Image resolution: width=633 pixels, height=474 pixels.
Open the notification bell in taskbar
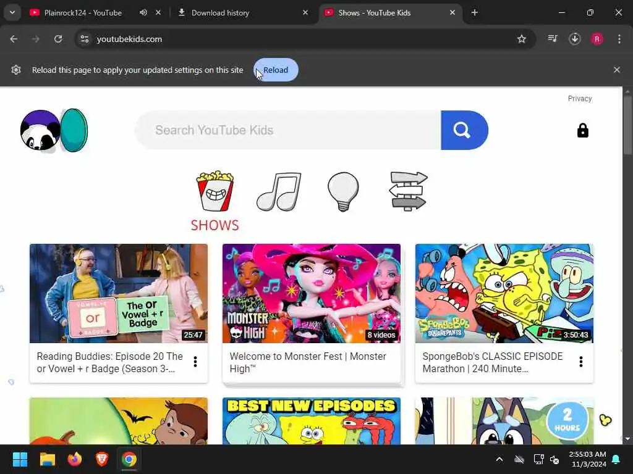pos(616,459)
